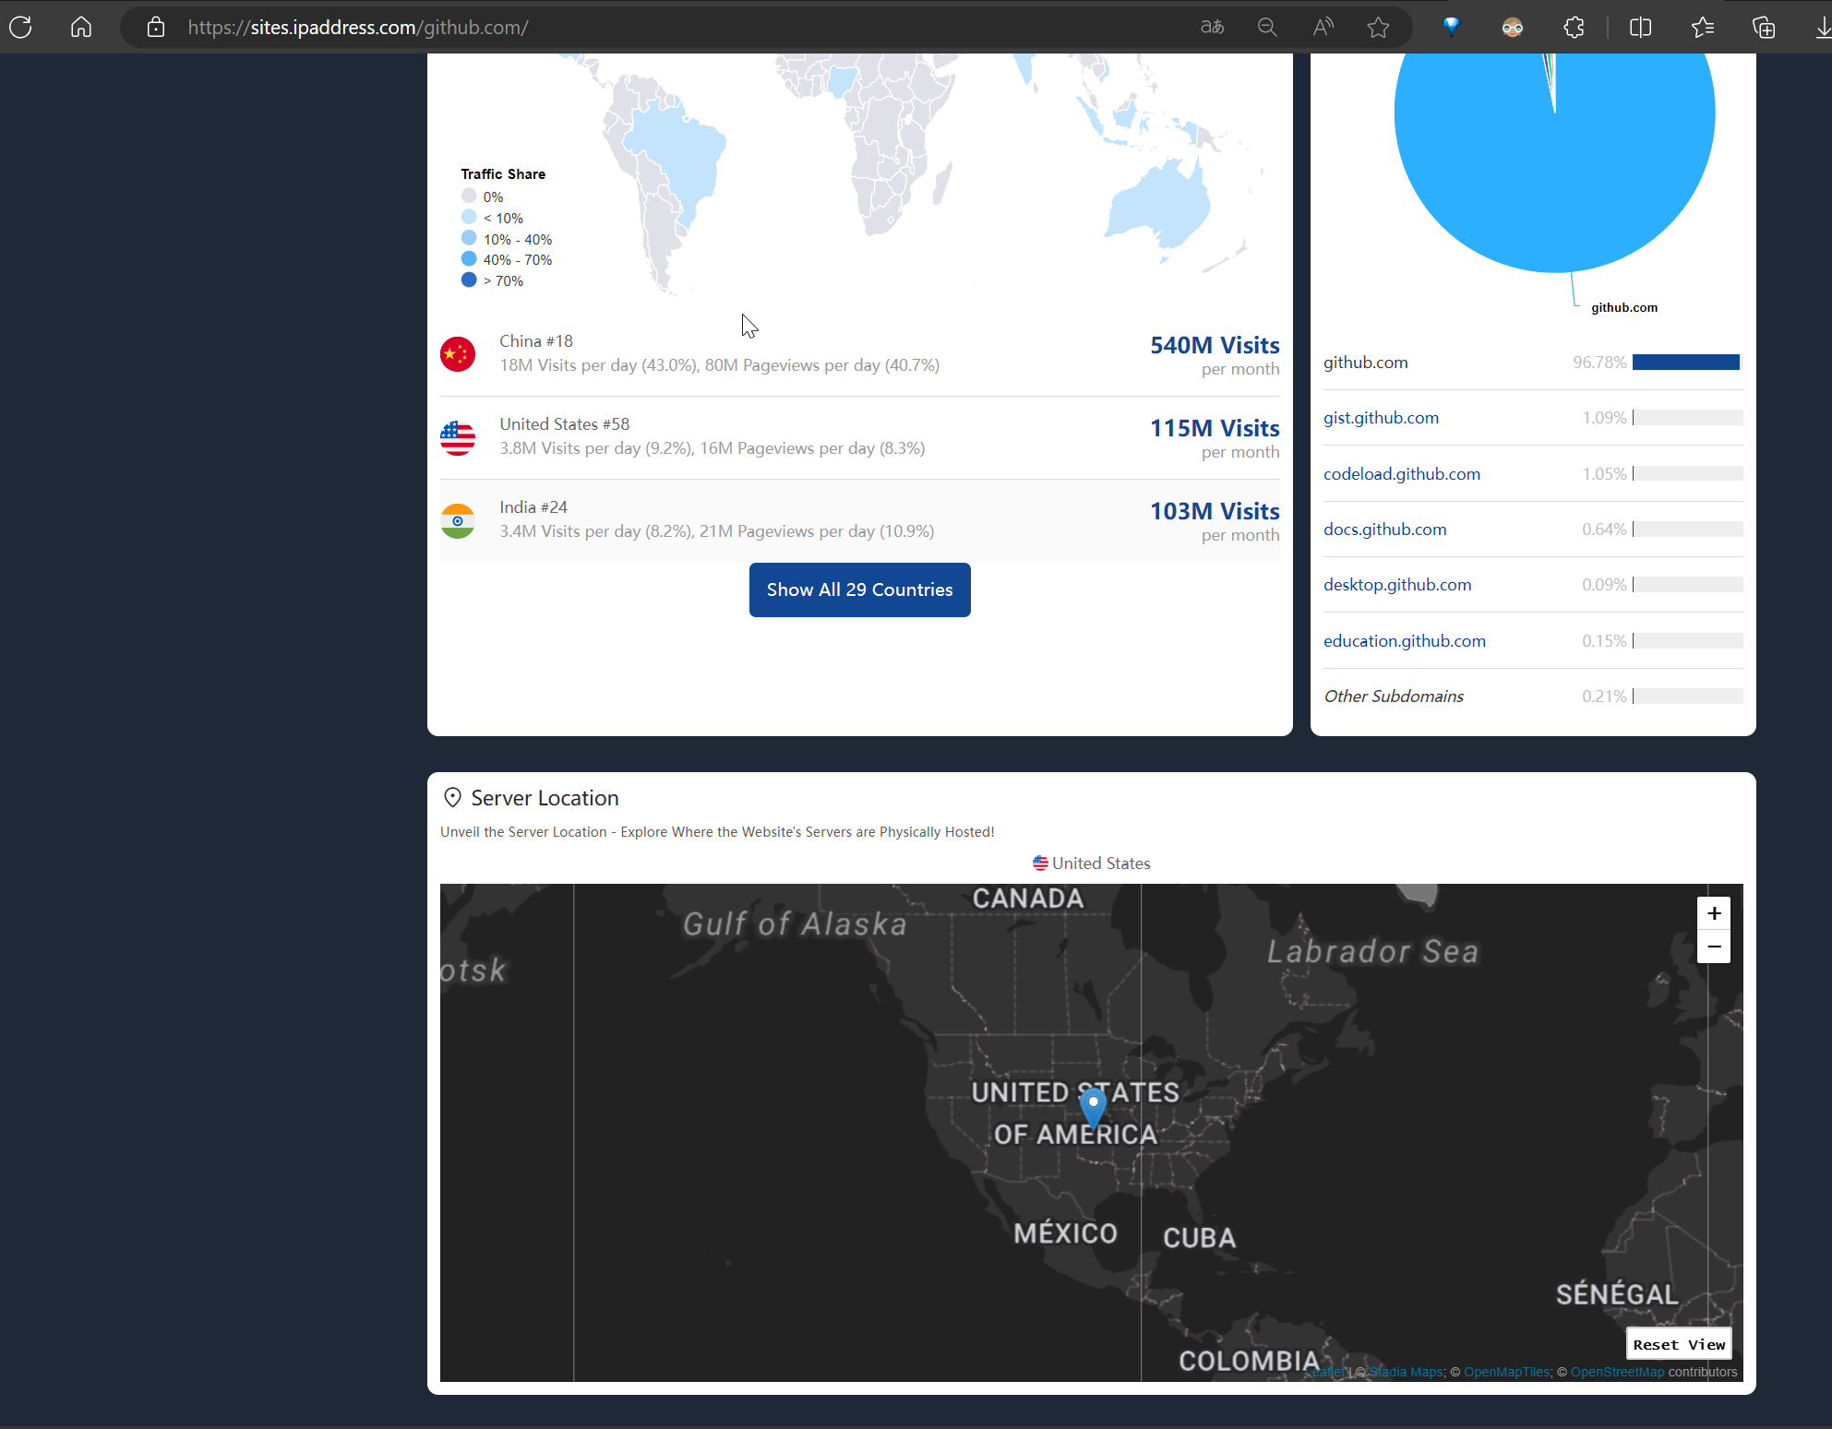Go to the browser home page

tap(80, 27)
